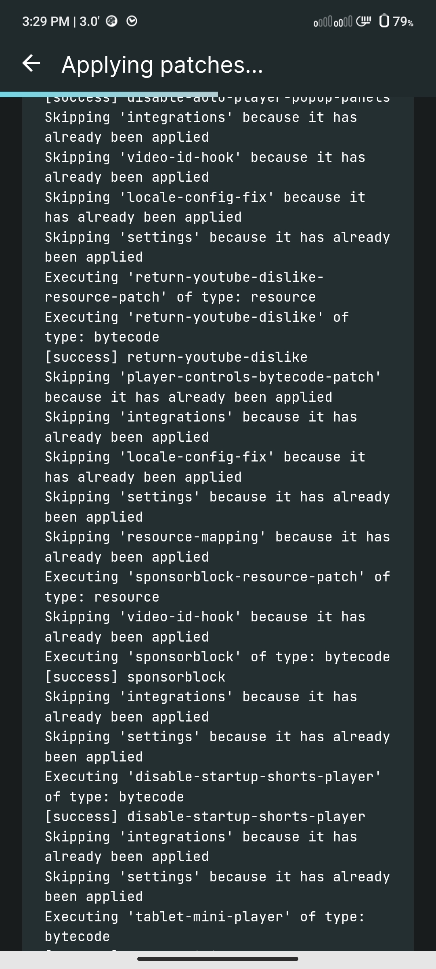
Task: Tap the 'Applying patches...' title text
Action: click(161, 65)
